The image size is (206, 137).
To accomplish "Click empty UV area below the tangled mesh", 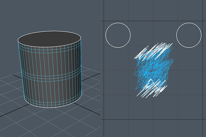I will pyautogui.click(x=153, y=108).
